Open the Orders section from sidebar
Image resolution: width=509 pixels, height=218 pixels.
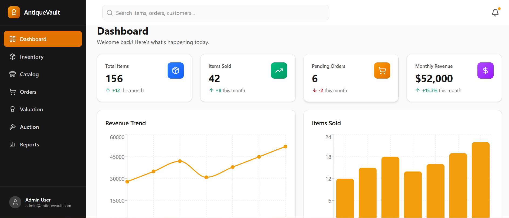click(x=43, y=92)
